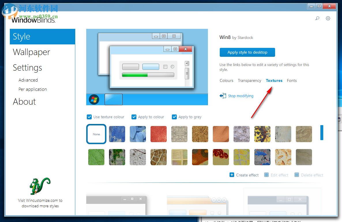Switch to the Wallpaper section

[31, 52]
